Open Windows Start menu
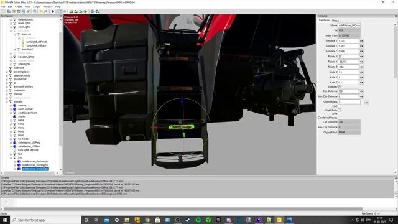This screenshot has width=398, height=224. point(5,220)
